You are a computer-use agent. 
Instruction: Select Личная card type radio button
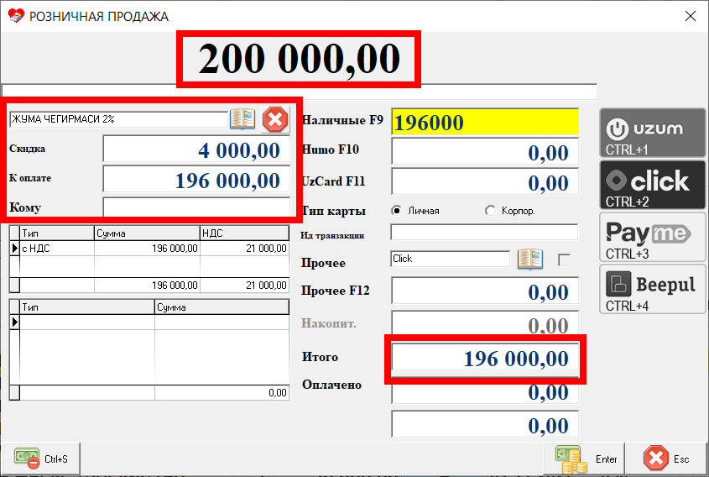pyautogui.click(x=397, y=211)
